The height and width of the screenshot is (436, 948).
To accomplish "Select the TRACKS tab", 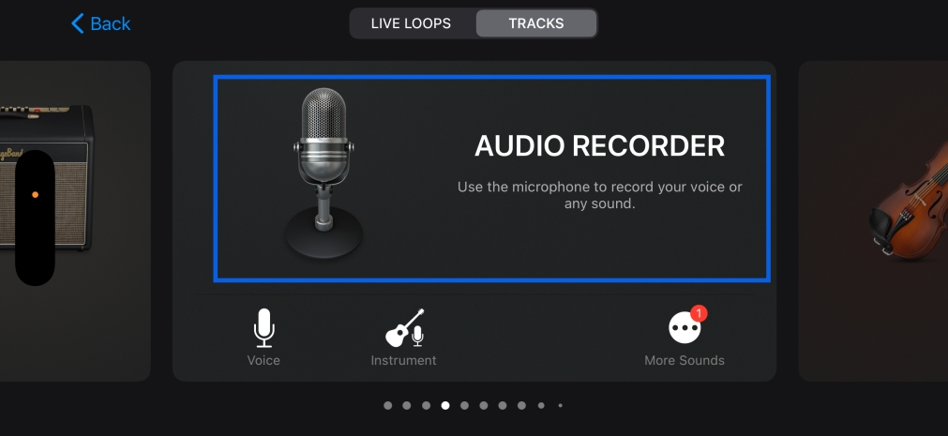I will [536, 23].
